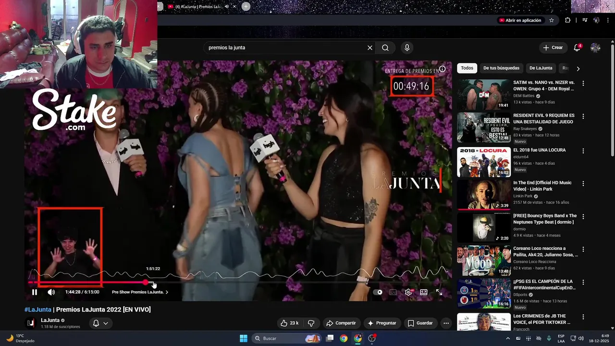The image size is (615, 346).
Task: Mute the LaJunta tab via its audio icon
Action: pyautogui.click(x=227, y=6)
